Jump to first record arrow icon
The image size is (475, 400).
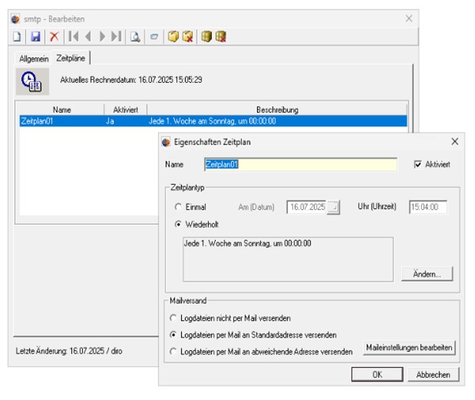pos(74,36)
